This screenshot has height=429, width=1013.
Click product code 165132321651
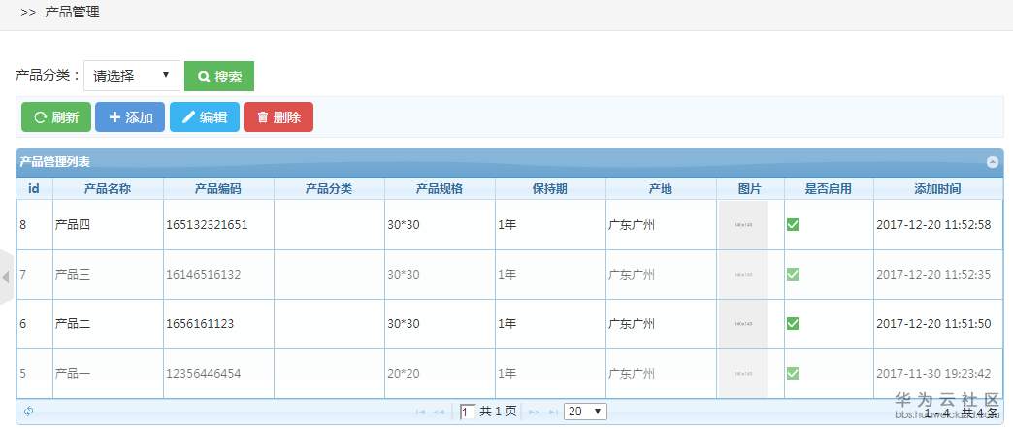207,225
